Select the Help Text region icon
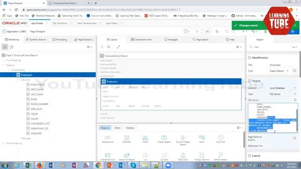This screenshot has width=301, height=169. pyautogui.click(x=221, y=138)
